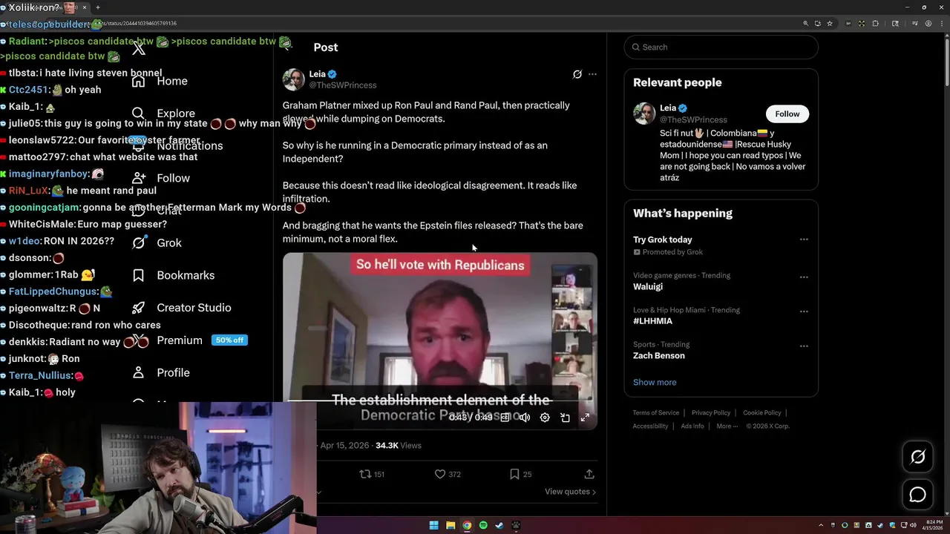Open Steam from the taskbar
The width and height of the screenshot is (950, 534).
tap(499, 525)
